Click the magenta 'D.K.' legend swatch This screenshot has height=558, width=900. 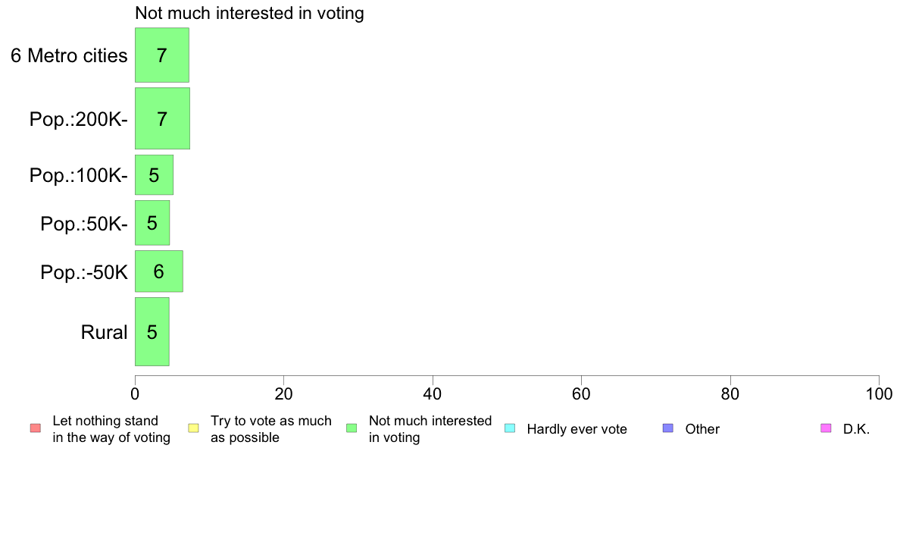(x=826, y=428)
